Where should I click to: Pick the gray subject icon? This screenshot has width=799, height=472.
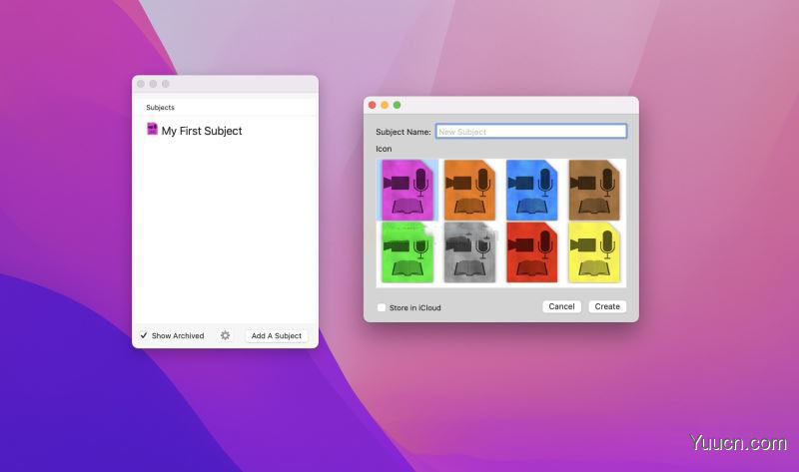pyautogui.click(x=469, y=251)
